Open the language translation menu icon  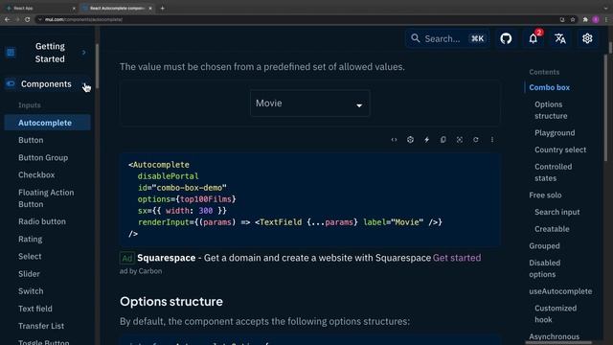pyautogui.click(x=560, y=38)
